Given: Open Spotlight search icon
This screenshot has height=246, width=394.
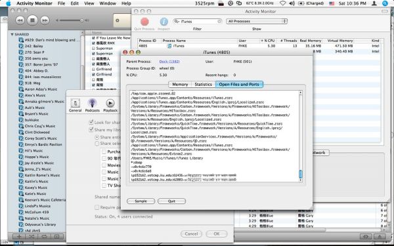Looking at the screenshot, I should (385, 3).
